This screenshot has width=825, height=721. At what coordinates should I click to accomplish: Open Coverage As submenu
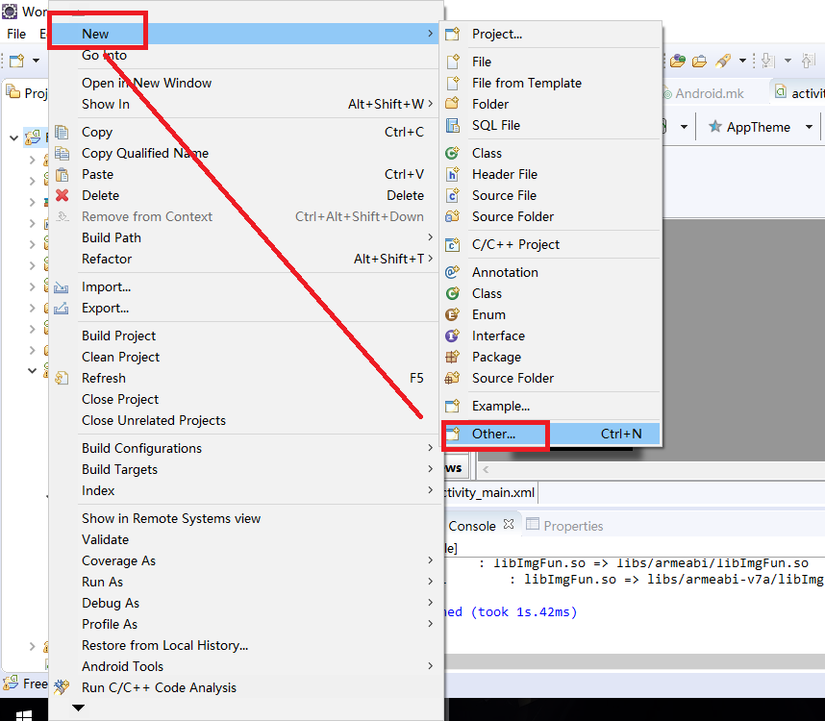[245, 560]
